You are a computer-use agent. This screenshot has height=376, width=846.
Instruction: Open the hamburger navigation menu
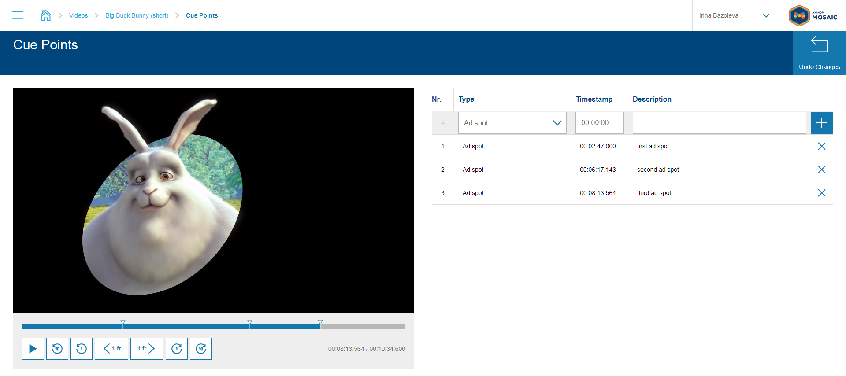(x=18, y=15)
